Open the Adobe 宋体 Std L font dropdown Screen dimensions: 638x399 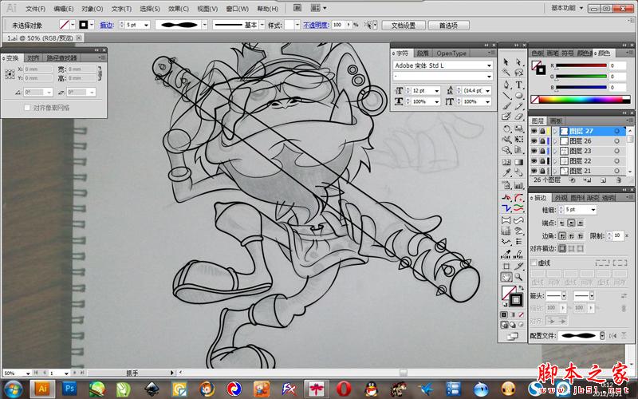(489, 65)
